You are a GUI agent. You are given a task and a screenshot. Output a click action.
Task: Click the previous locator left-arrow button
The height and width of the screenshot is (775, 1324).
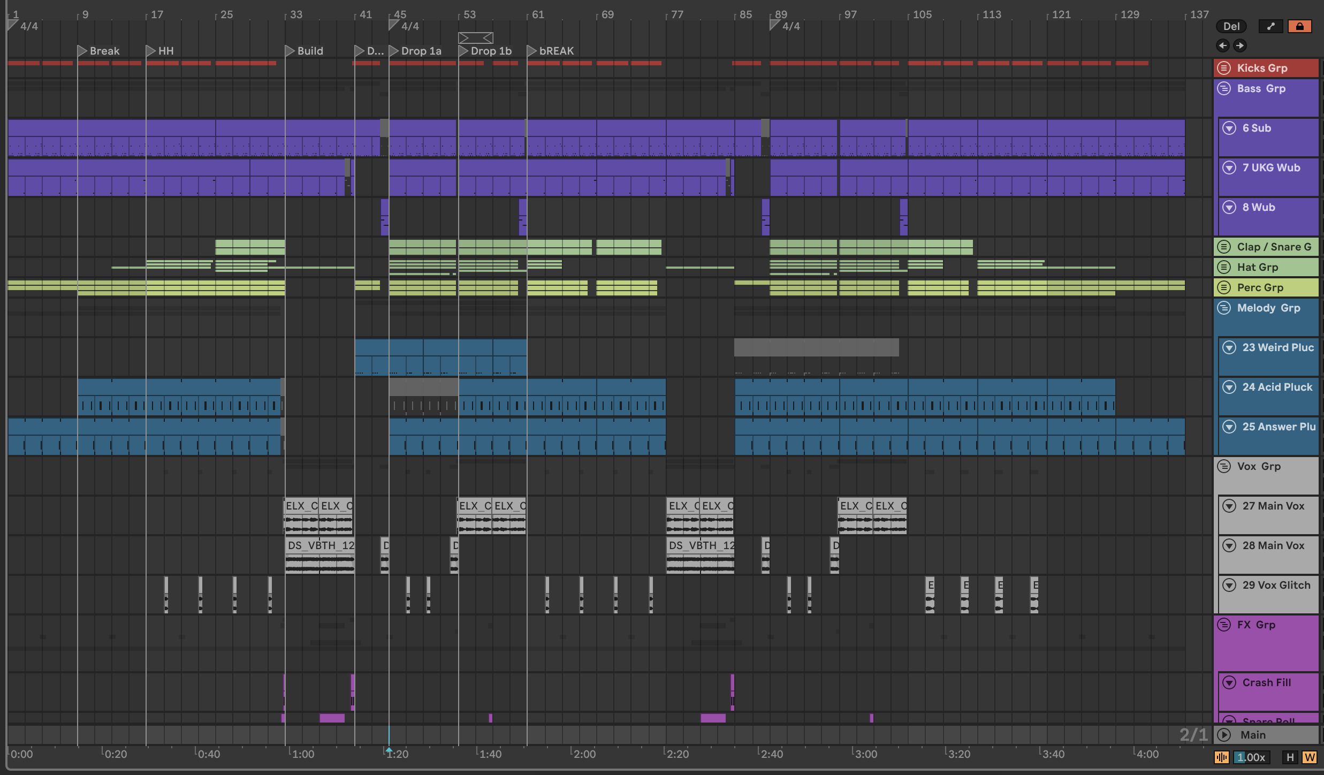[x=1222, y=45]
